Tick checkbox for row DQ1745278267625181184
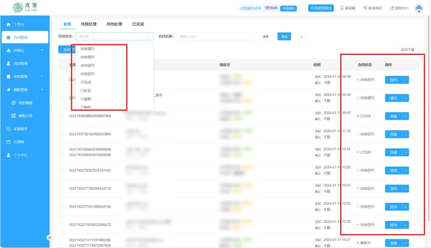431x248 pixels. (x=62, y=171)
